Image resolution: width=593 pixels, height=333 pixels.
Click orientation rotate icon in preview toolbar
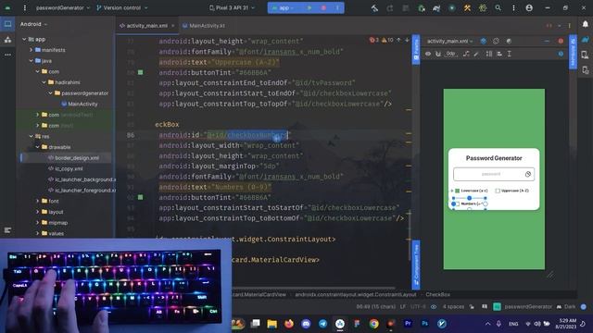coord(496,41)
